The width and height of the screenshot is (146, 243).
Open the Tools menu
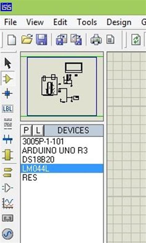pos(87,22)
